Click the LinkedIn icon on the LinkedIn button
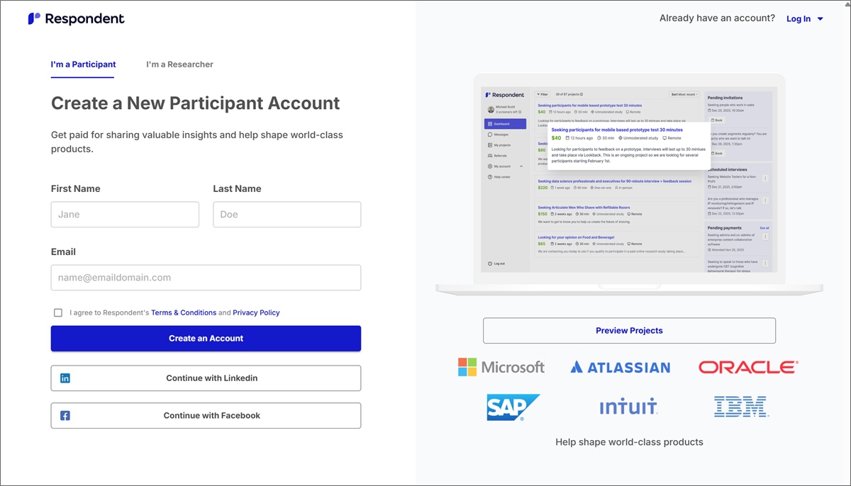The image size is (851, 486). [x=65, y=378]
